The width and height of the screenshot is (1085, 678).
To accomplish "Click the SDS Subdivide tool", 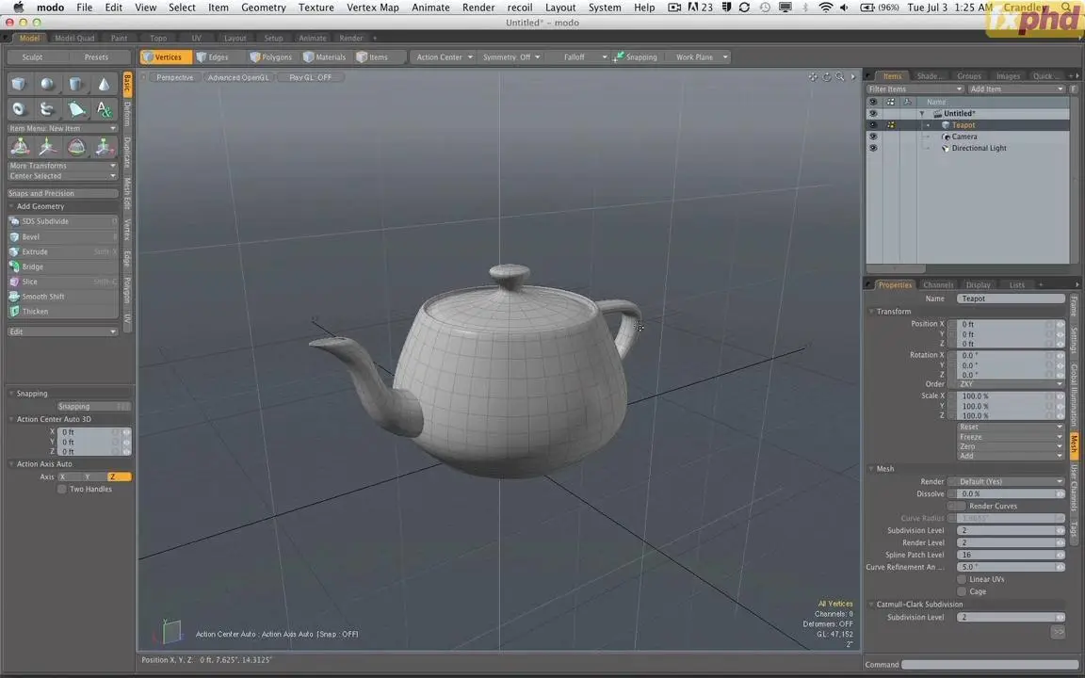I will click(x=63, y=221).
